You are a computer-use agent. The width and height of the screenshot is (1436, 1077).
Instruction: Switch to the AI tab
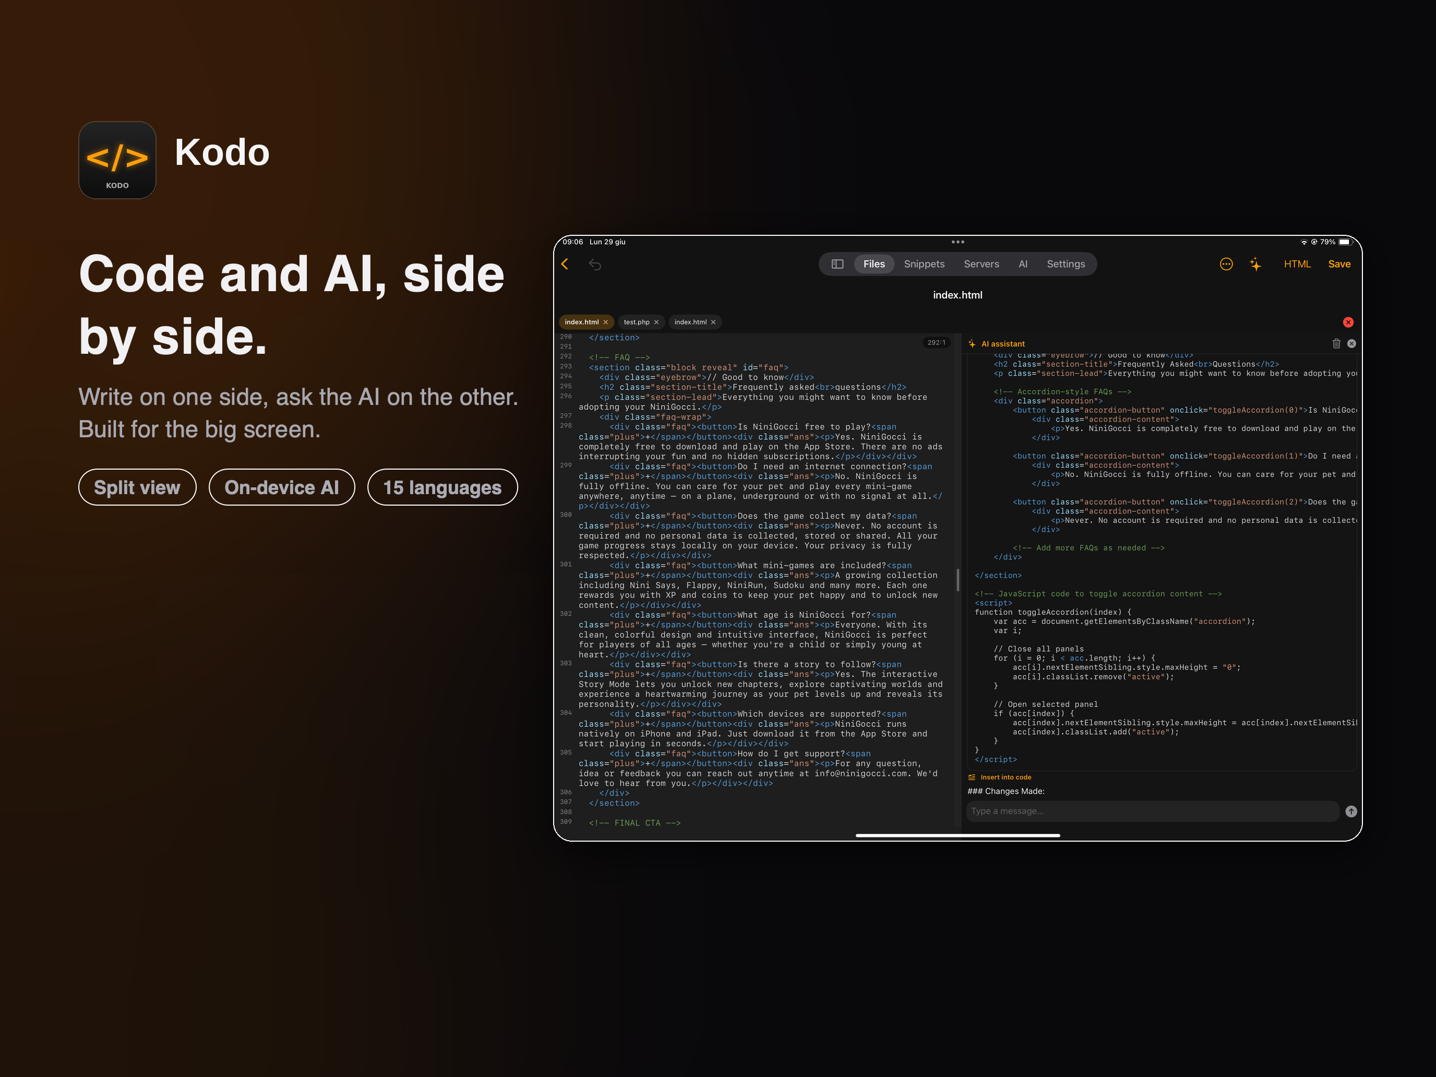(x=1022, y=264)
